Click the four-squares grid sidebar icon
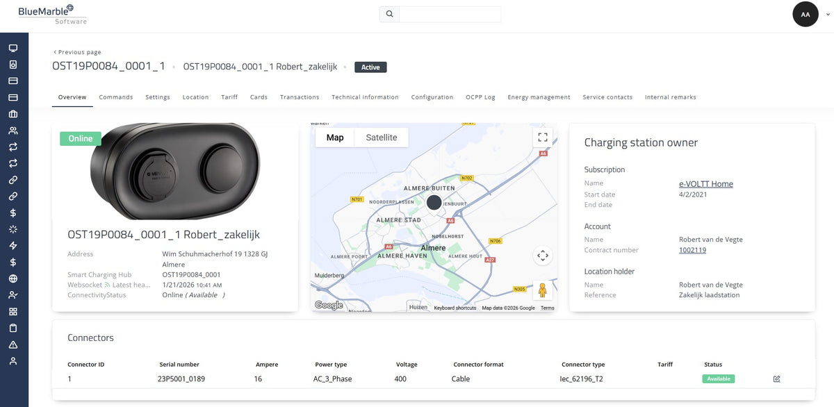The width and height of the screenshot is (834, 407). click(x=13, y=312)
